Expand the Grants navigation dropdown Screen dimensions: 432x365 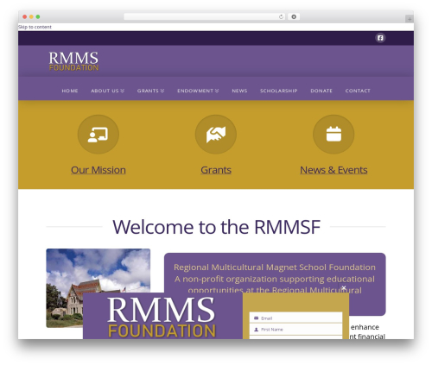tap(150, 91)
